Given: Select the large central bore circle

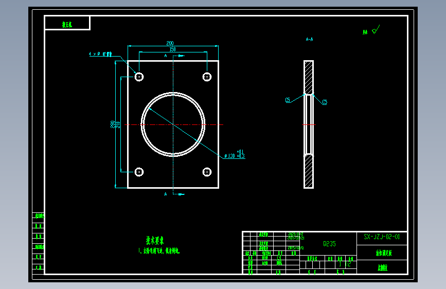Looking at the screenshot, I should [173, 124].
